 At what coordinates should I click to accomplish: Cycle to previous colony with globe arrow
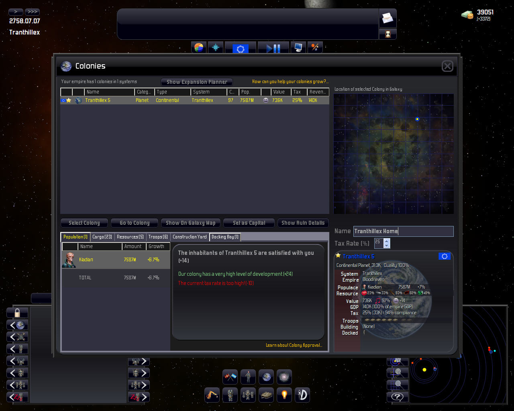pos(17,325)
